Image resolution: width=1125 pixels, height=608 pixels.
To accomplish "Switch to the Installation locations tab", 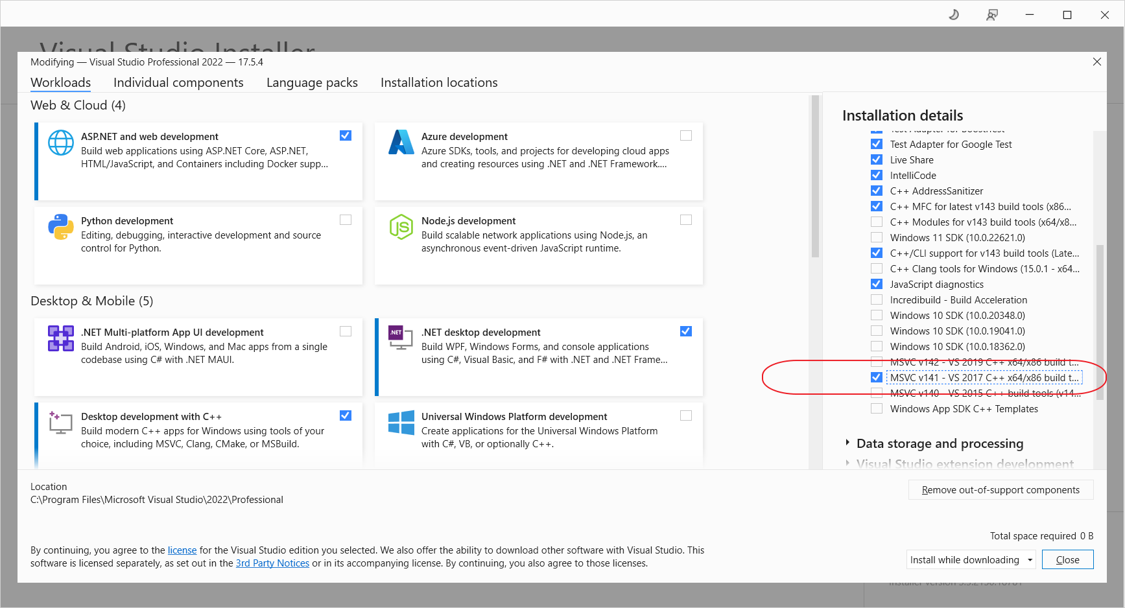I will pos(439,82).
